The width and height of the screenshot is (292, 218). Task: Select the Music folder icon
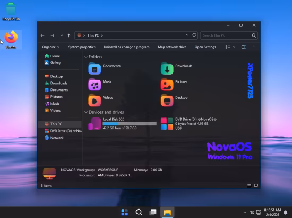95,85
